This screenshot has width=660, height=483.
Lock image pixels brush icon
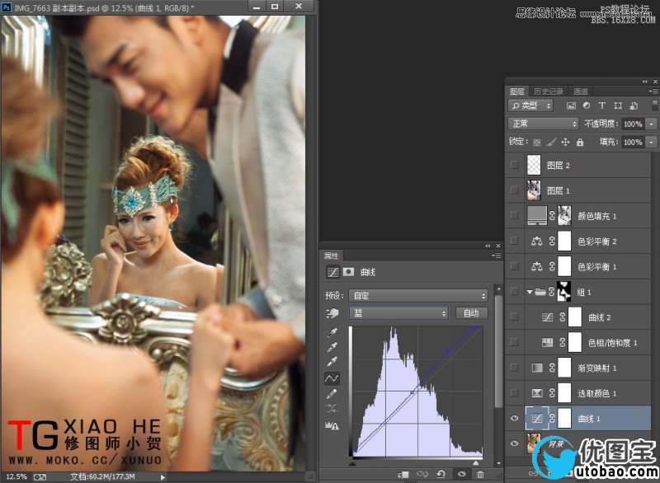click(x=551, y=142)
